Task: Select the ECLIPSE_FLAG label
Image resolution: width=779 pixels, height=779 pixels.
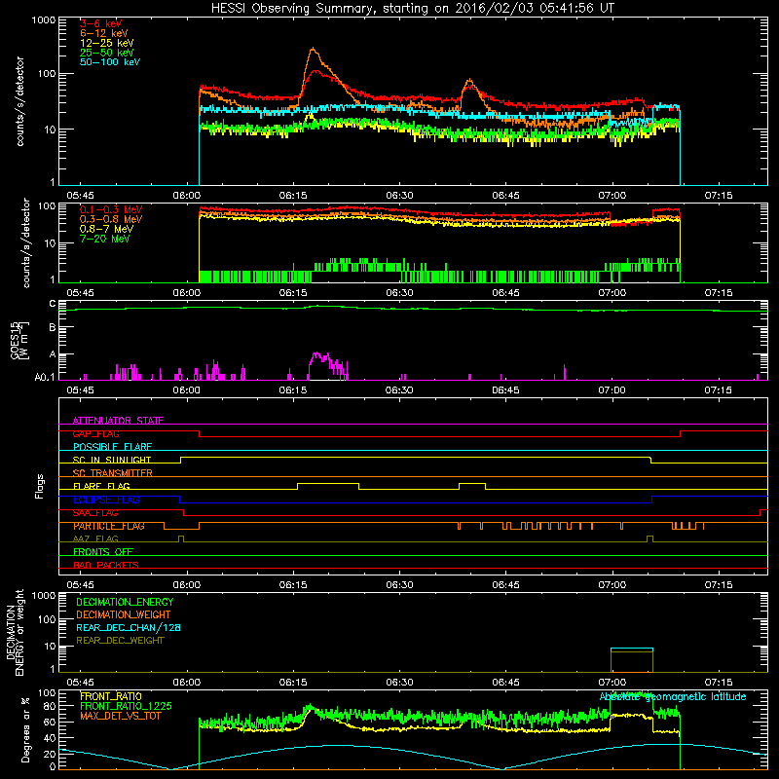Action: pos(106,500)
